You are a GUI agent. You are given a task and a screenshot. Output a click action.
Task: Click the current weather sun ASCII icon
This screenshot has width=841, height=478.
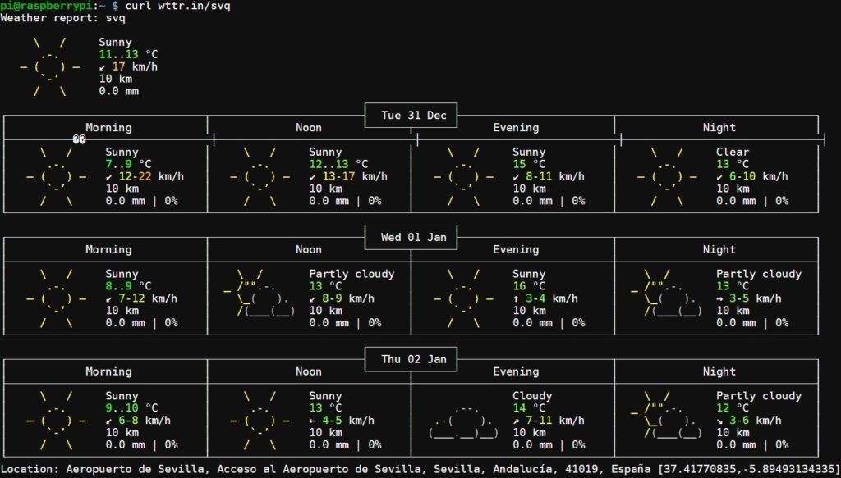click(x=50, y=66)
